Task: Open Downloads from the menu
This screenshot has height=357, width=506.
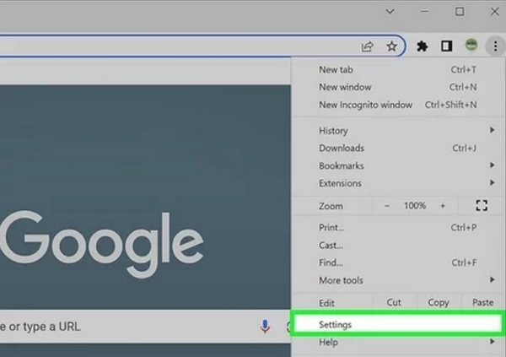Action: [x=342, y=149]
